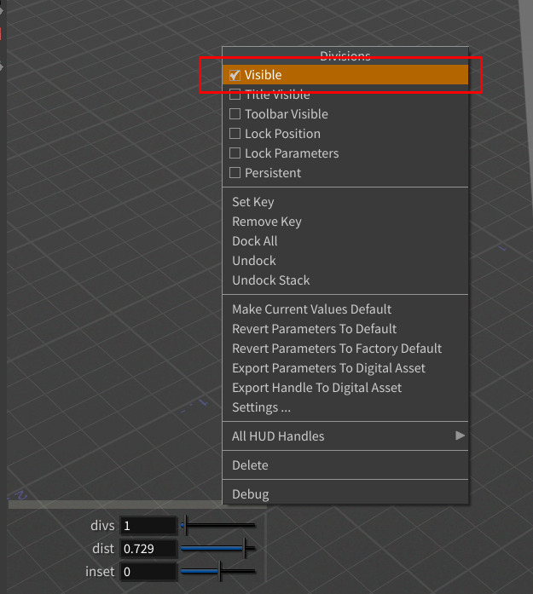Select Remove Key menu entry

coord(345,222)
